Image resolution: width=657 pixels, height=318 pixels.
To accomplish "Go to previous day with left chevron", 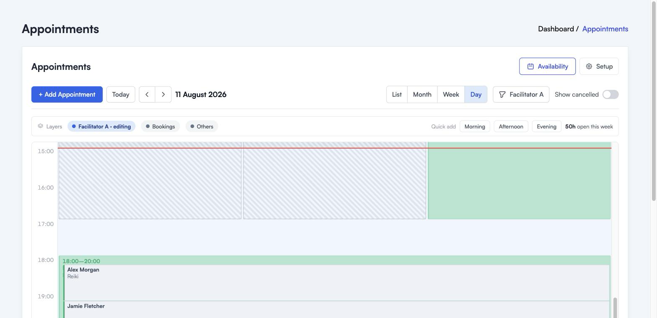I will 147,95.
